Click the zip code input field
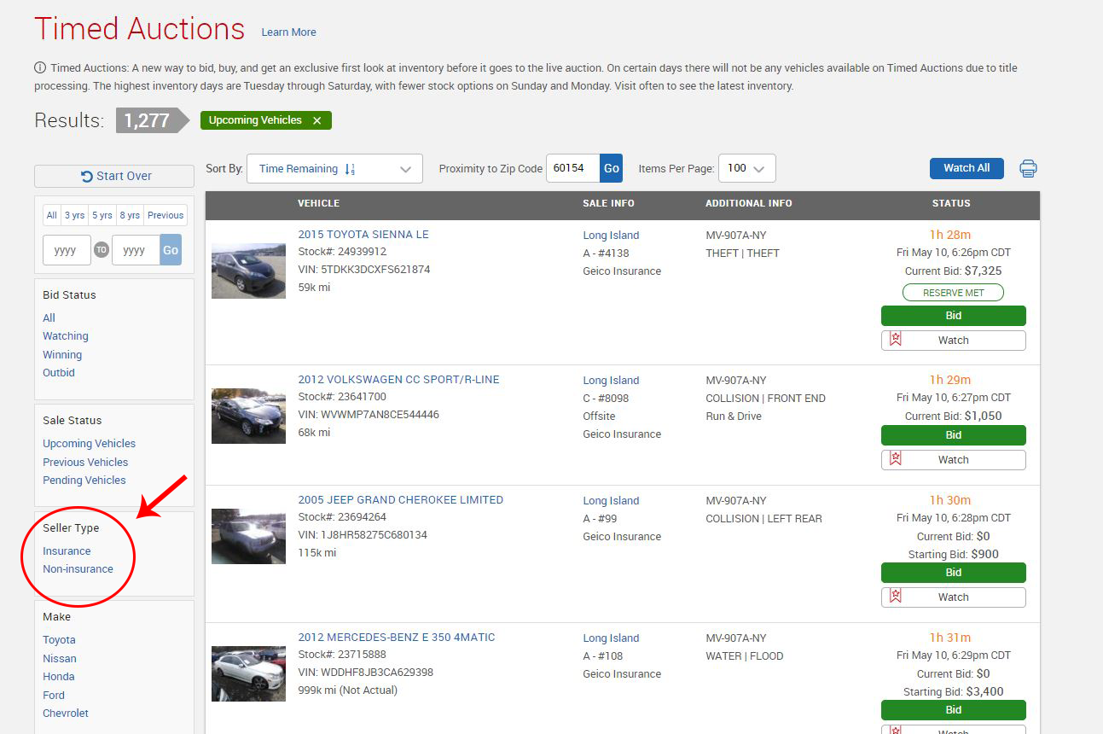1103x734 pixels. 573,168
